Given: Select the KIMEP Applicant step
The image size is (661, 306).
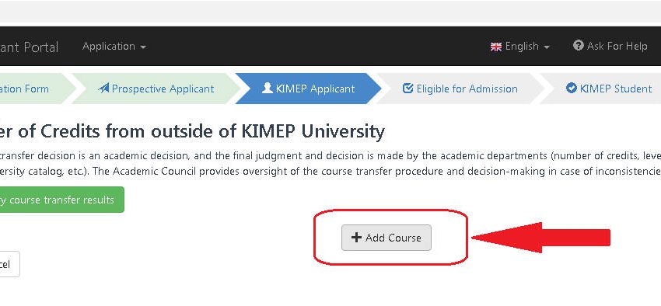Looking at the screenshot, I should (308, 89).
